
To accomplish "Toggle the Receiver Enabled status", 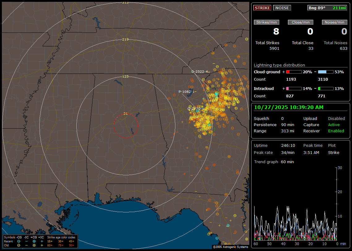I will pyautogui.click(x=336, y=131).
